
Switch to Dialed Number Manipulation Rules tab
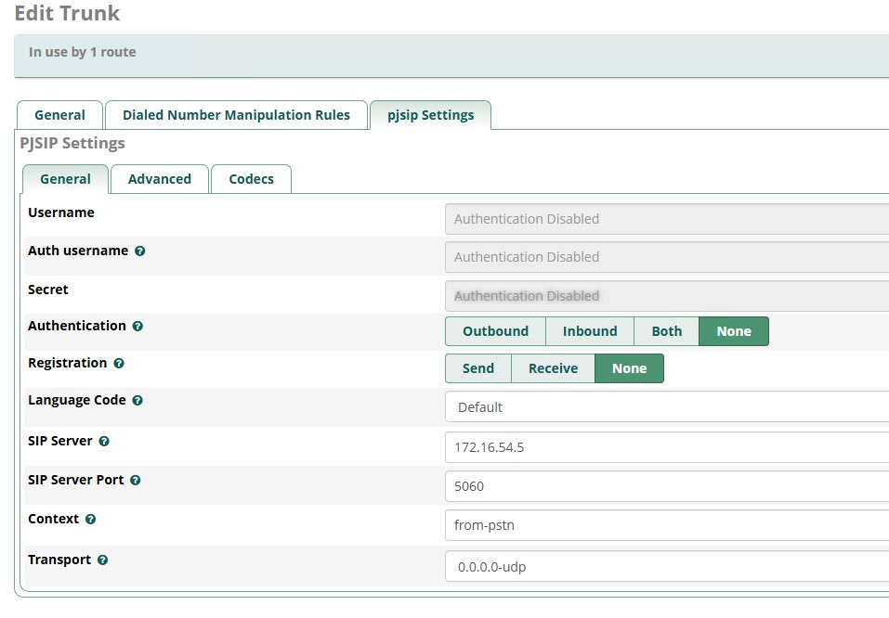[x=236, y=115]
